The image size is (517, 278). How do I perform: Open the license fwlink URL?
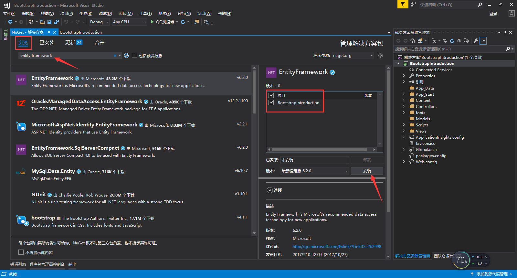point(337,247)
